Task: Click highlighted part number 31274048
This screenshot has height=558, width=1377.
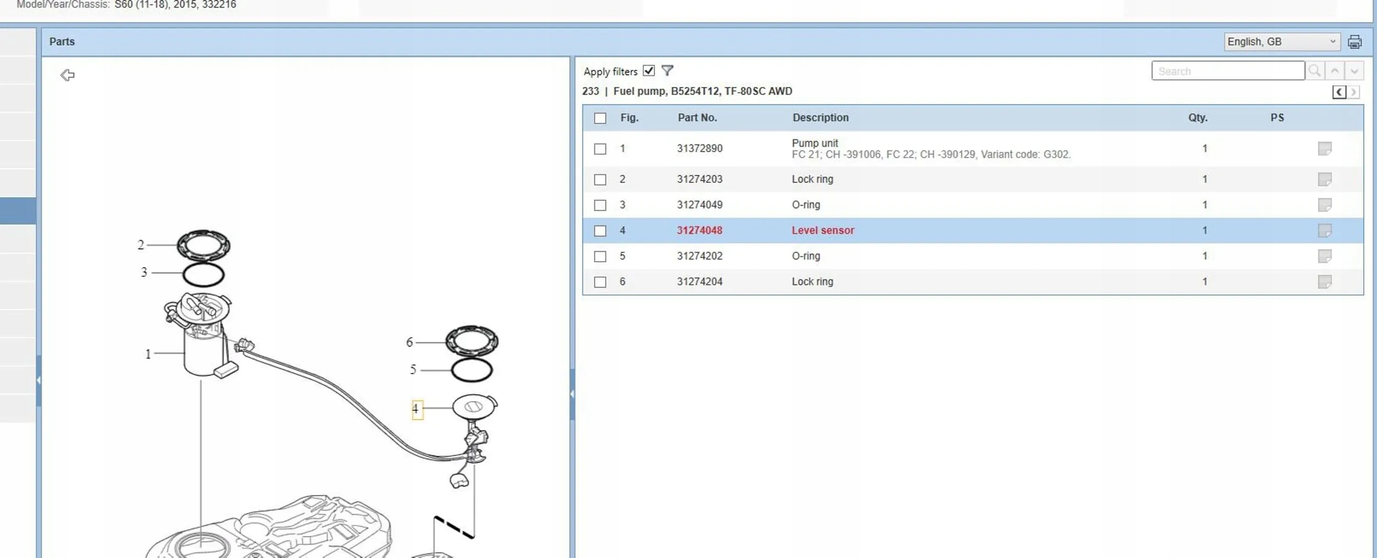Action: pos(700,230)
